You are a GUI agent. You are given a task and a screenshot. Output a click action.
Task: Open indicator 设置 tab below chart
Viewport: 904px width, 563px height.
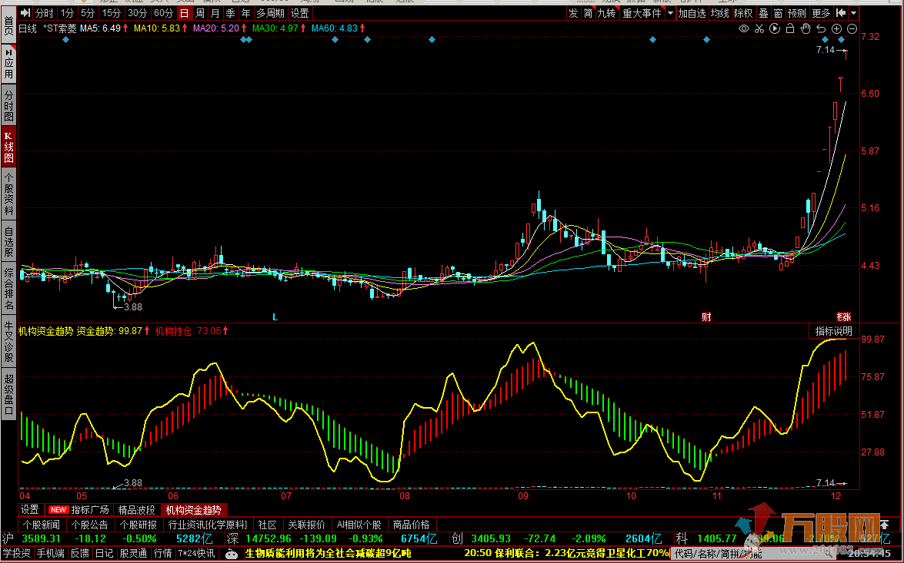point(30,510)
